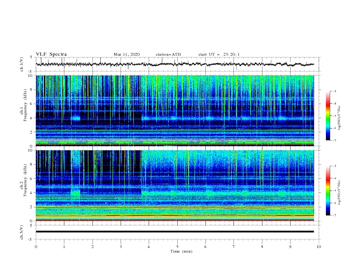
Task: Click the "7" tick on the time axis
Action: [234, 247]
